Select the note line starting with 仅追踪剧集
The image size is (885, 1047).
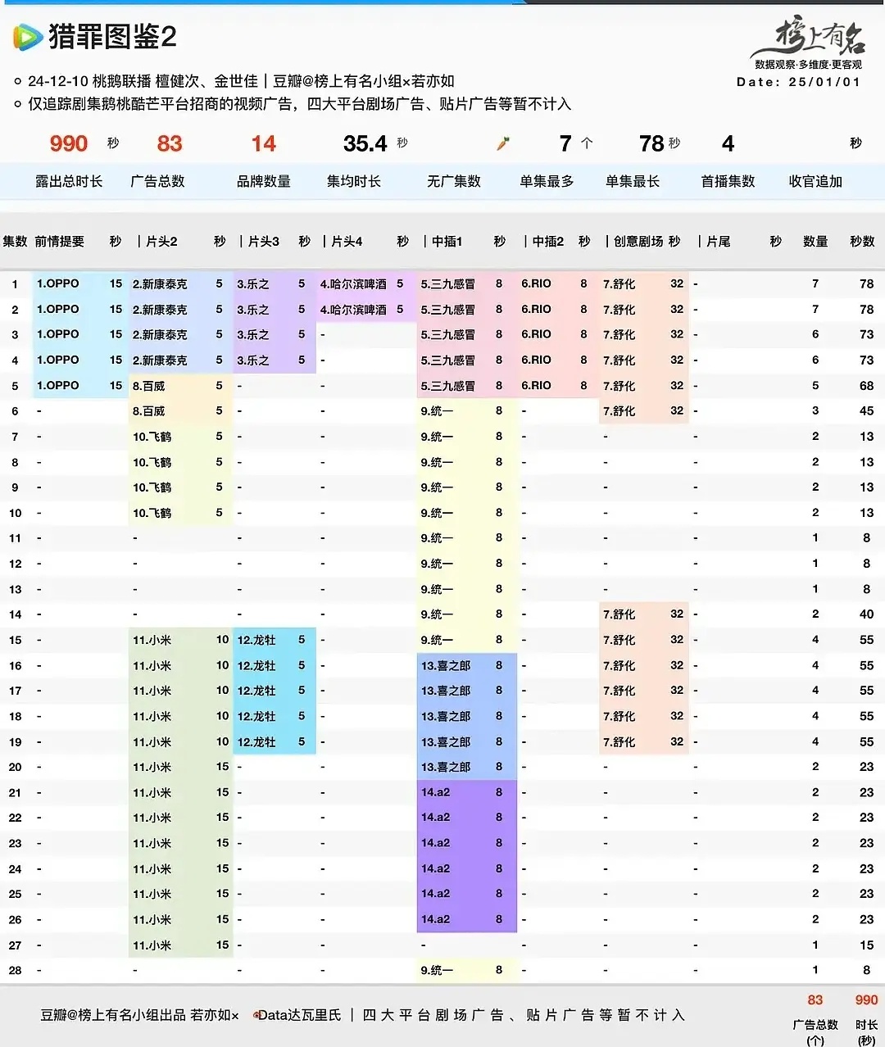tap(299, 104)
